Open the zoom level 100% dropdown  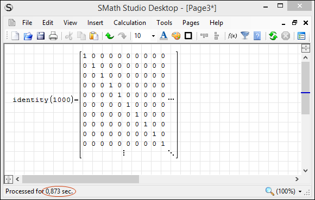(x=300, y=191)
